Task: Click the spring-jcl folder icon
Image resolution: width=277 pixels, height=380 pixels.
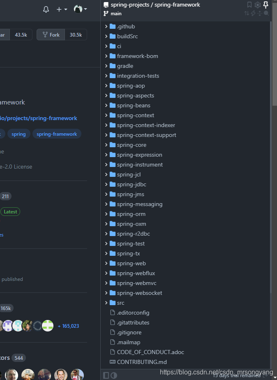Action: [113, 174]
